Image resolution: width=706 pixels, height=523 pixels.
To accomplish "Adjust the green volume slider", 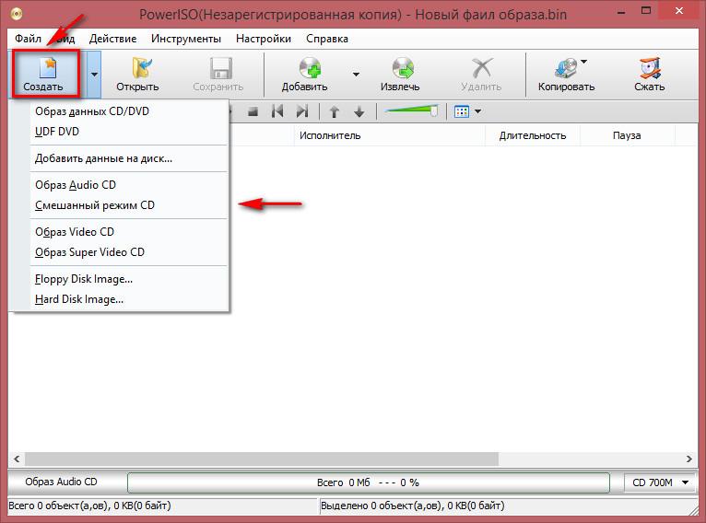I will click(x=411, y=110).
